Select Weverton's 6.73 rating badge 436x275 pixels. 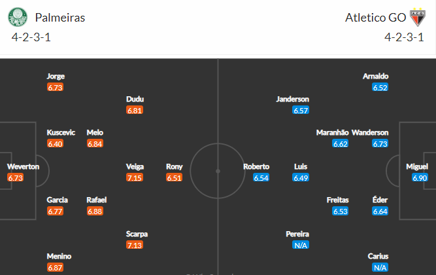click(x=15, y=177)
